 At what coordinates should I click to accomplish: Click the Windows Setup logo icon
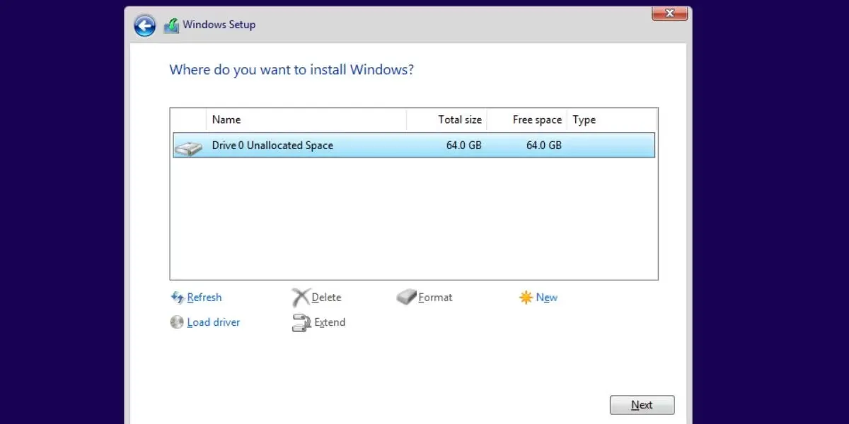click(x=170, y=24)
